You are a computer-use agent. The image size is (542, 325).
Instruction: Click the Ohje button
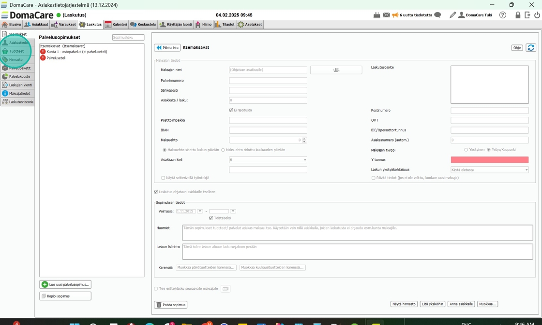tap(517, 48)
